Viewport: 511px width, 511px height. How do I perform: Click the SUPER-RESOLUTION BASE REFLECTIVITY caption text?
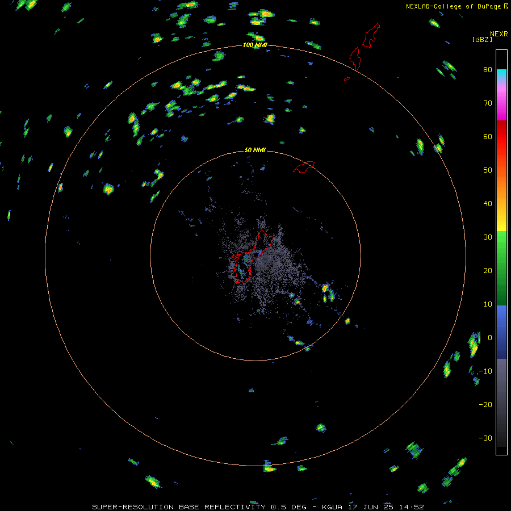tap(179, 507)
